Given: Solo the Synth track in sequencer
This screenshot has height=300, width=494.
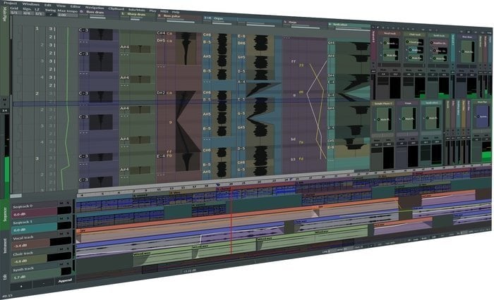Looking at the screenshot, I should click(68, 264).
